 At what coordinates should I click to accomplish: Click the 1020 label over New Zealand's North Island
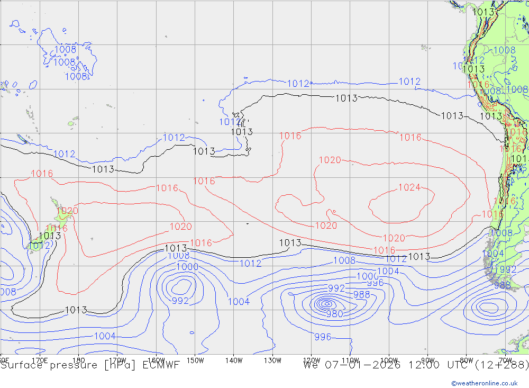tap(68, 211)
